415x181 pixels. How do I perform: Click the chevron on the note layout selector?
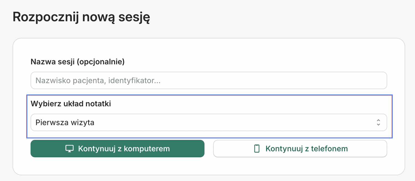coord(378,122)
